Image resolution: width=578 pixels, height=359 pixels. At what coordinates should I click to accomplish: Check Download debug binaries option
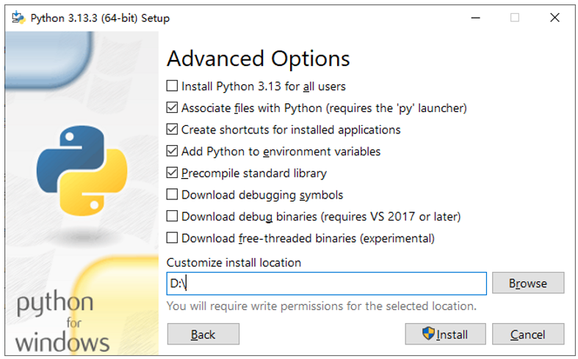(172, 216)
